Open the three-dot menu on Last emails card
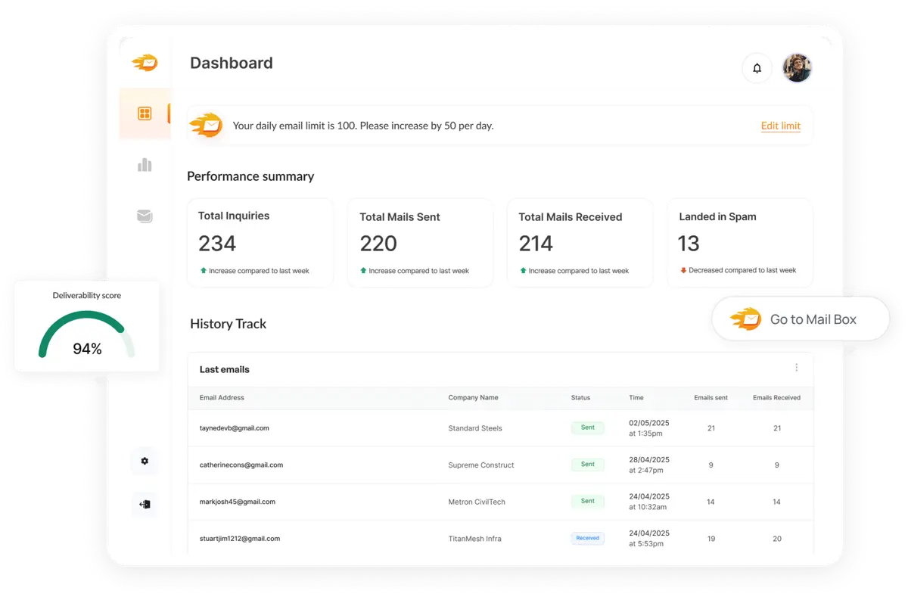The image size is (908, 600). coord(796,368)
